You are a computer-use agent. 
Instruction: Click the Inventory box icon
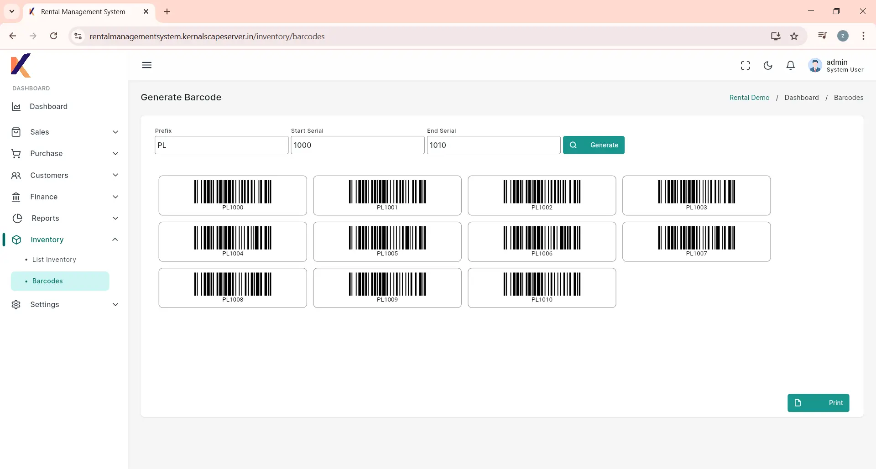(x=17, y=240)
